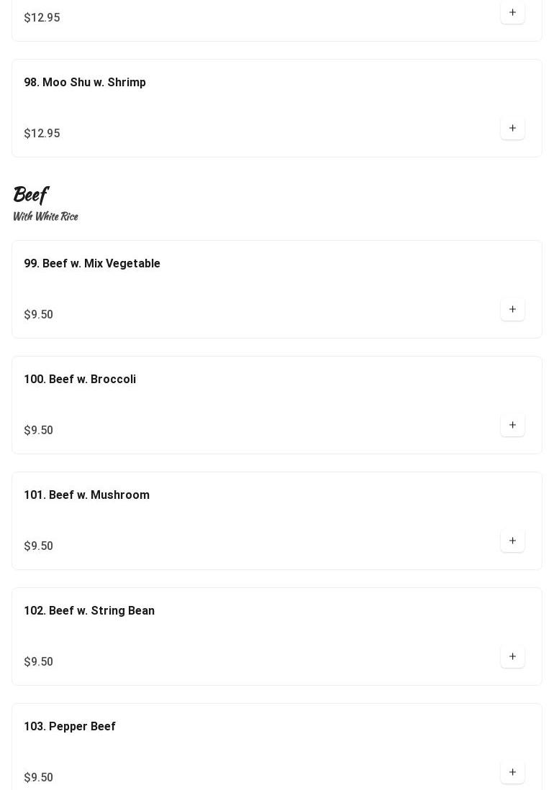Add Beef w. String Bean to order
This screenshot has width=554, height=790.
(512, 657)
